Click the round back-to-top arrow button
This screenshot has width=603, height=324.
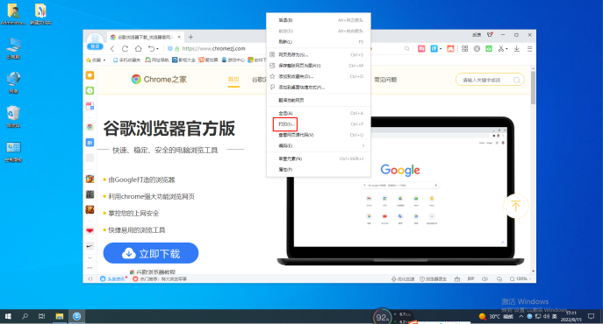pos(515,206)
